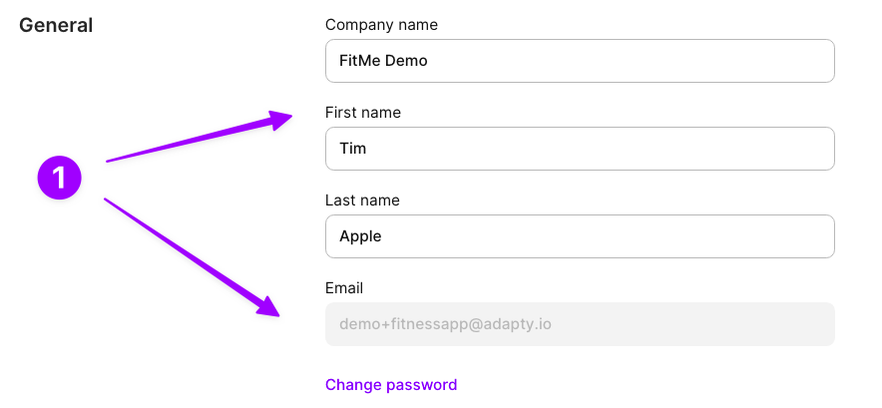Click the Email label

pyautogui.click(x=344, y=288)
